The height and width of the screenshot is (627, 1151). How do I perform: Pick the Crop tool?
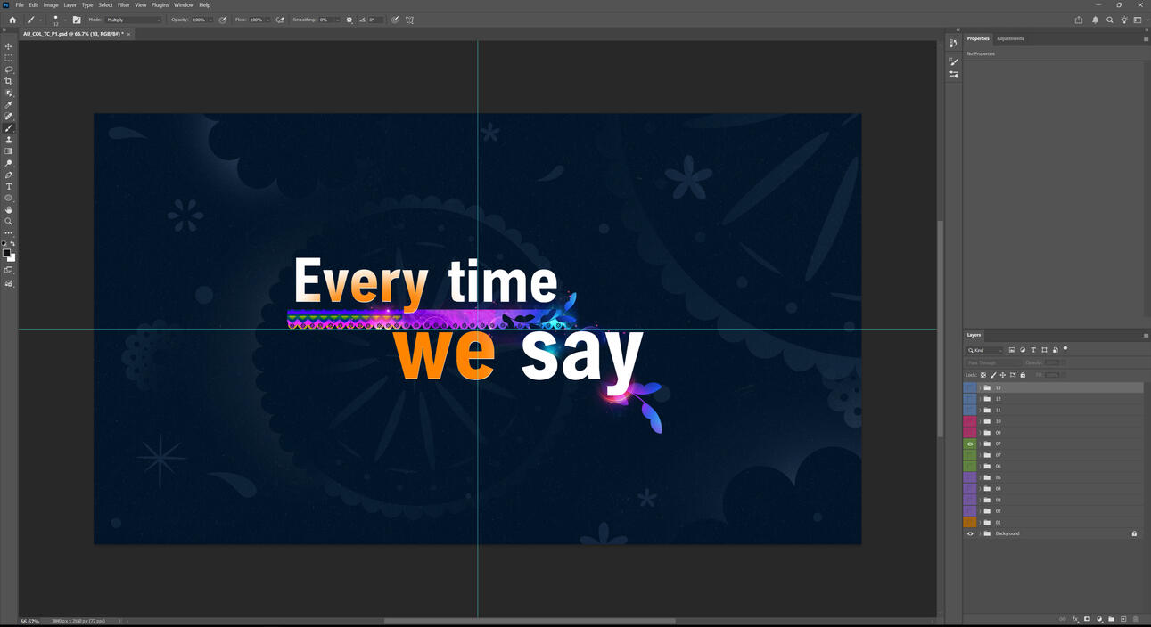tap(9, 81)
